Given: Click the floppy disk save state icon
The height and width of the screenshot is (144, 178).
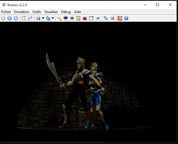Looking at the screenshot, I should [x=38, y=18].
